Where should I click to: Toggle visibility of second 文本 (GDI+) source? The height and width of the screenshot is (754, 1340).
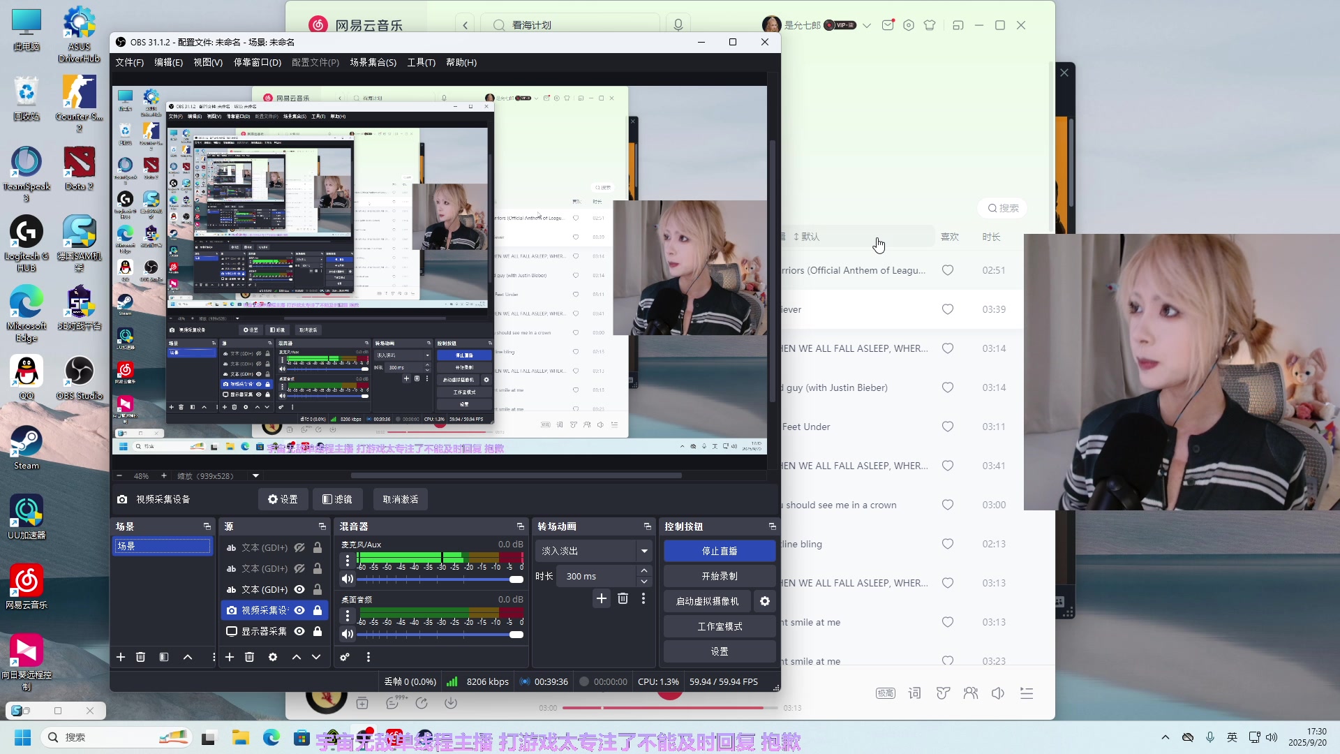(299, 569)
